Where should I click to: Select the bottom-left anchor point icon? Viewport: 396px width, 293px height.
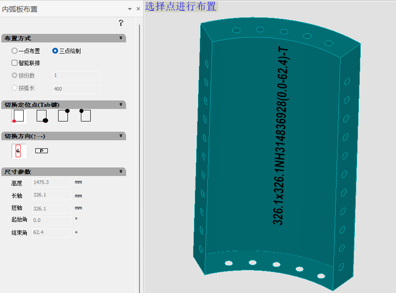coord(19,116)
